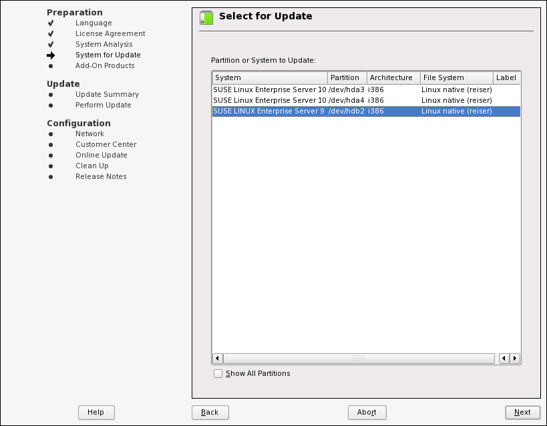Screen dimensions: 547x426
Task: Click the Add-On Products step
Action: [105, 65]
